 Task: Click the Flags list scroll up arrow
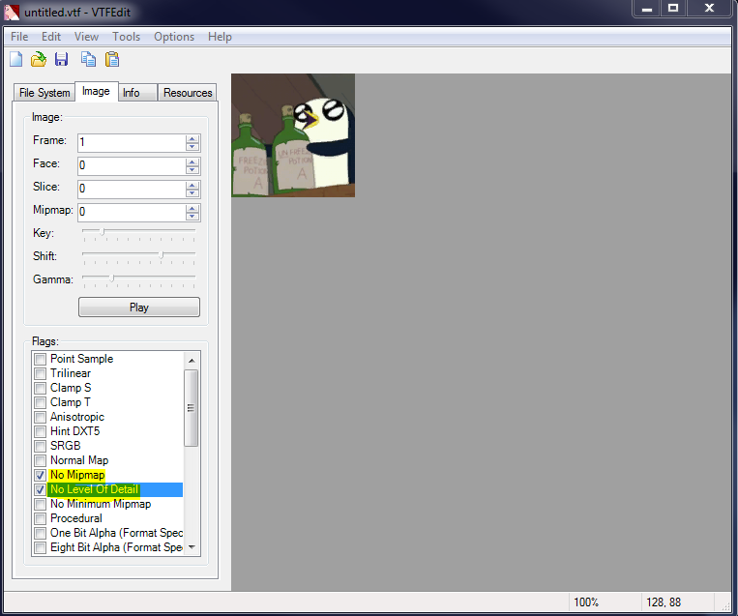pyautogui.click(x=192, y=361)
